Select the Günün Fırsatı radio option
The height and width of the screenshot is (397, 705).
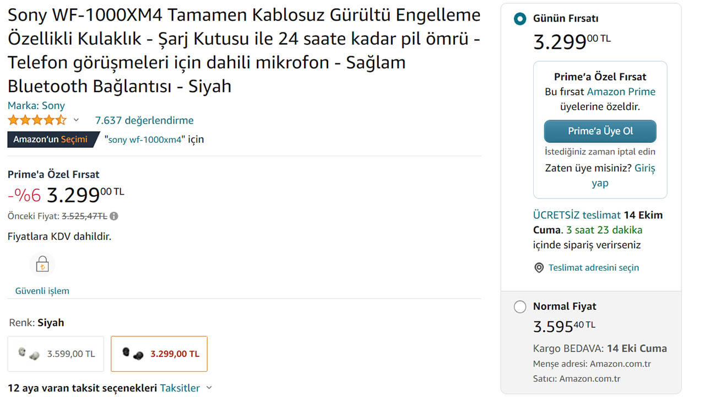pos(519,19)
